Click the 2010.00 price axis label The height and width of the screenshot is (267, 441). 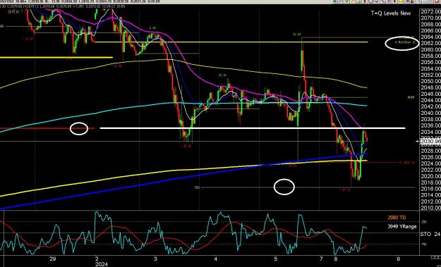coord(430,208)
